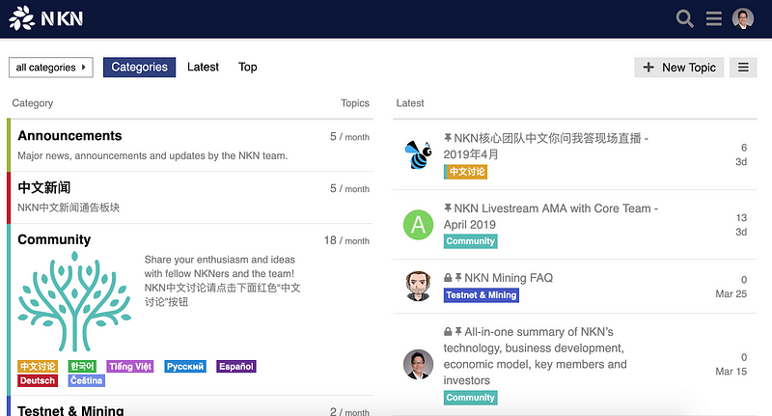772x416 pixels.
Task: Click the reply count 13 on Livestream AMA
Action: pyautogui.click(x=741, y=217)
